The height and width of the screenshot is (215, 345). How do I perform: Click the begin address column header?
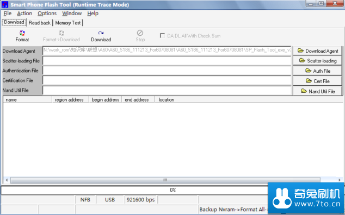pos(106,100)
